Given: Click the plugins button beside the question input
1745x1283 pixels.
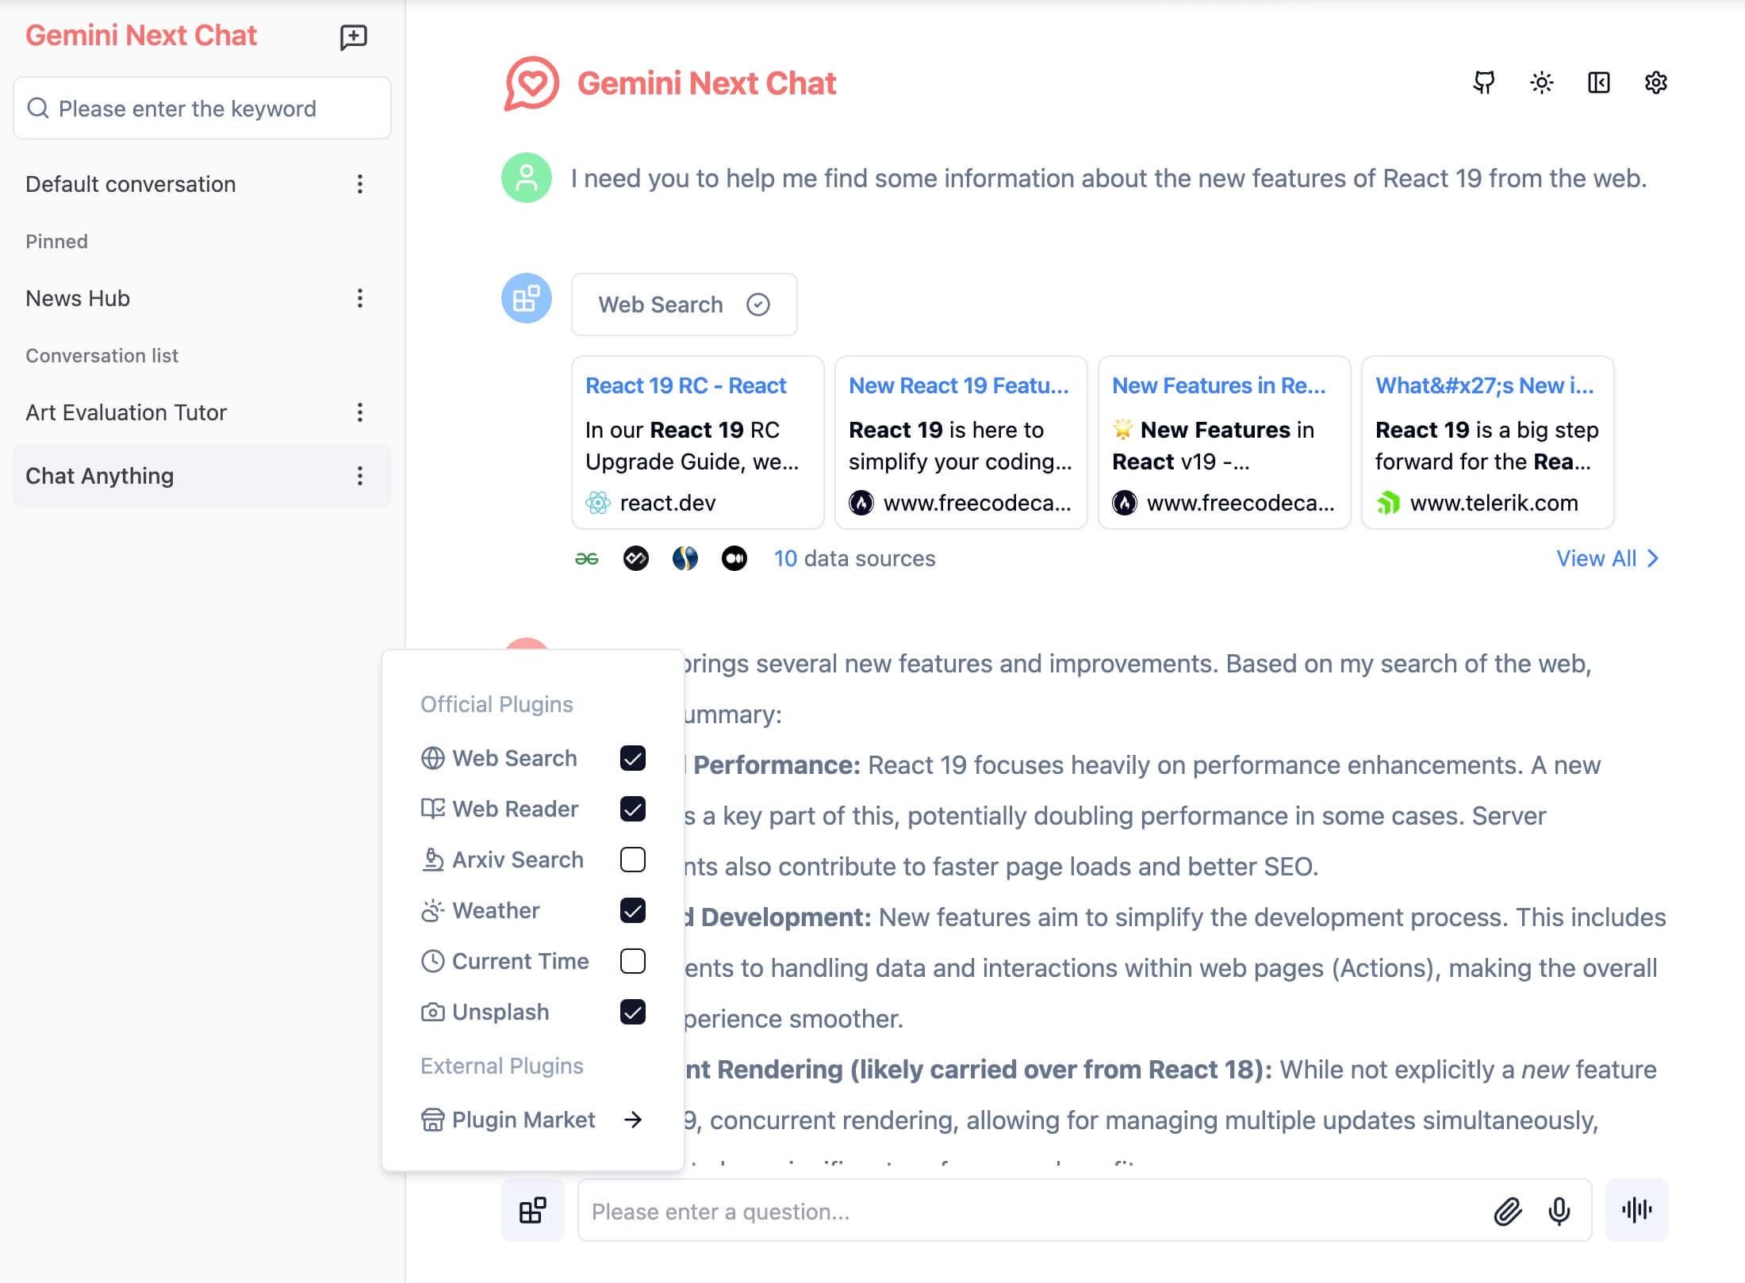Looking at the screenshot, I should click(532, 1210).
